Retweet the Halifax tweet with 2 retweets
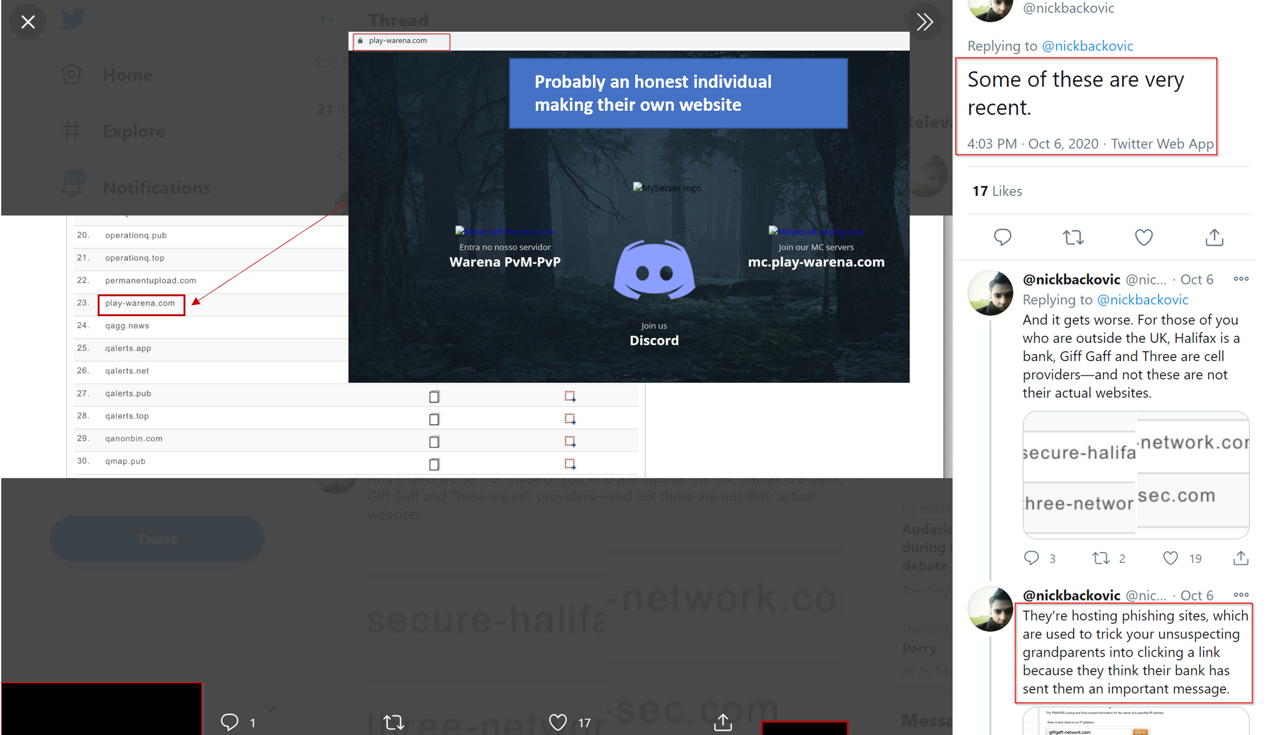The width and height of the screenshot is (1270, 735). click(x=1101, y=558)
